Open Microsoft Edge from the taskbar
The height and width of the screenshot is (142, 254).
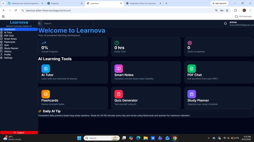(x=138, y=138)
